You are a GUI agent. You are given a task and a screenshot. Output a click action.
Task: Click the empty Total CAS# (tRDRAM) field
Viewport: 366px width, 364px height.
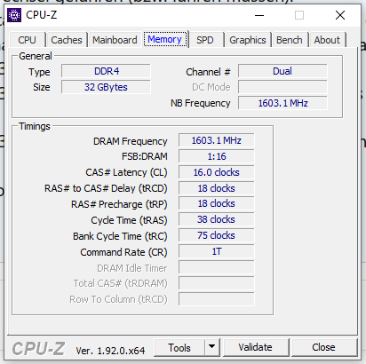(x=217, y=283)
